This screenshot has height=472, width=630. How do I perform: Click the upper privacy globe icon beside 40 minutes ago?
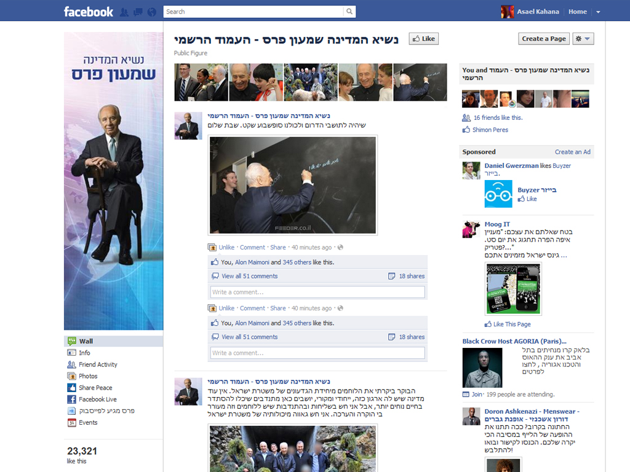point(340,247)
